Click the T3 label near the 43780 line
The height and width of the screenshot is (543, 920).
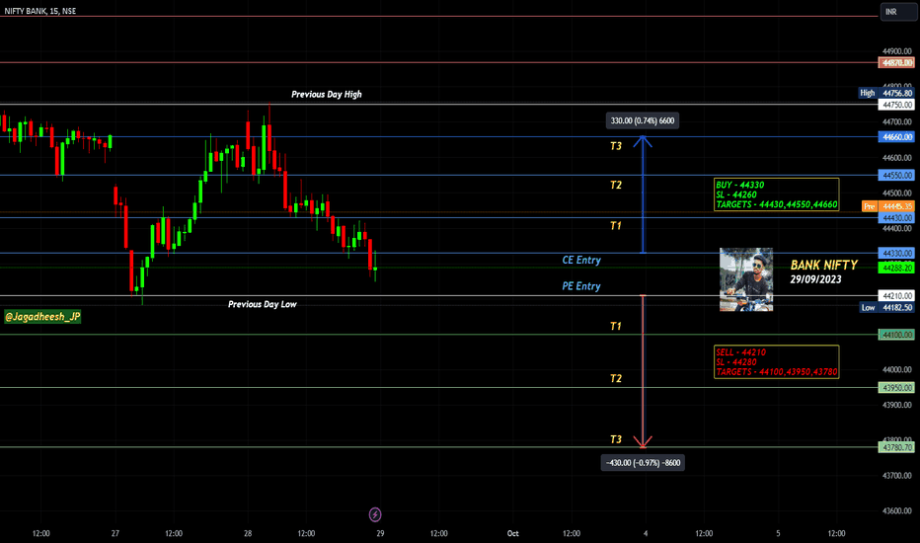[x=616, y=439]
